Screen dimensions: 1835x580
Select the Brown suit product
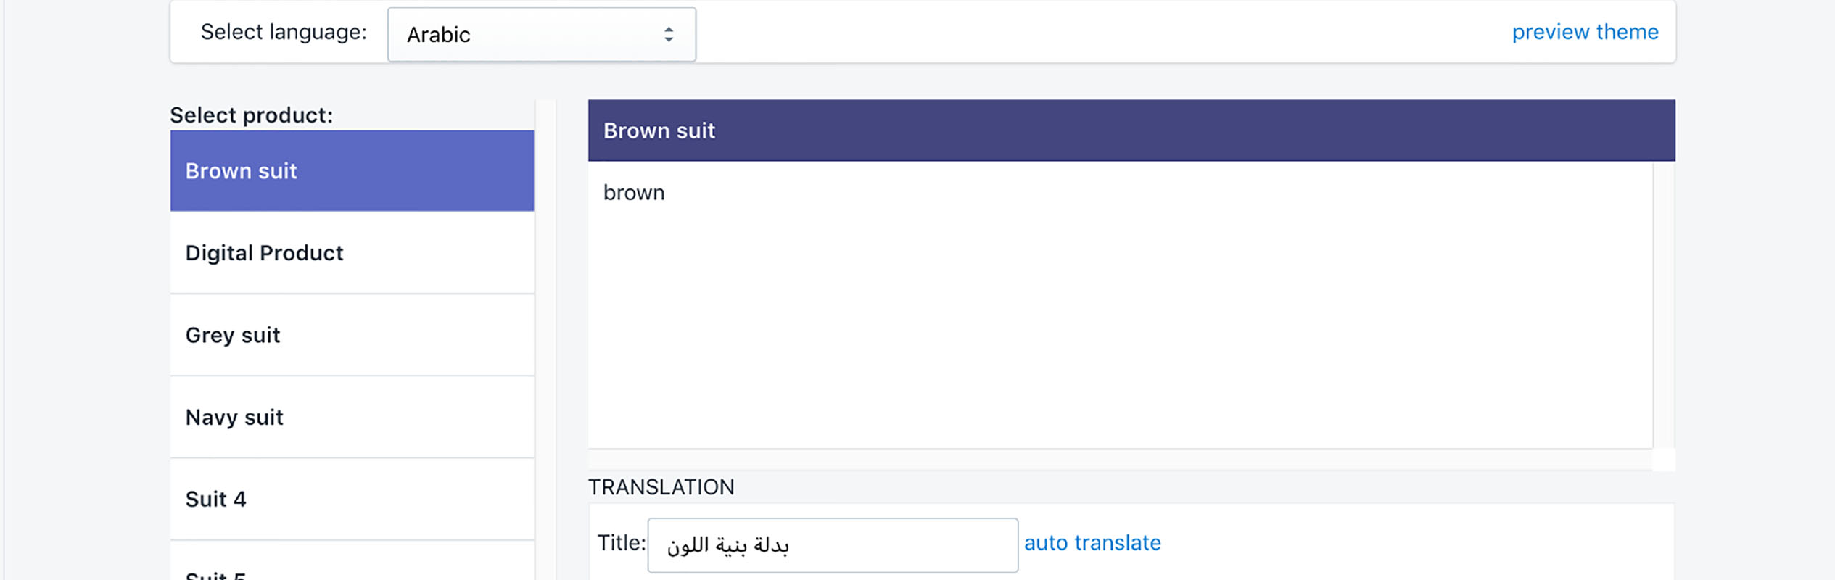click(x=351, y=171)
